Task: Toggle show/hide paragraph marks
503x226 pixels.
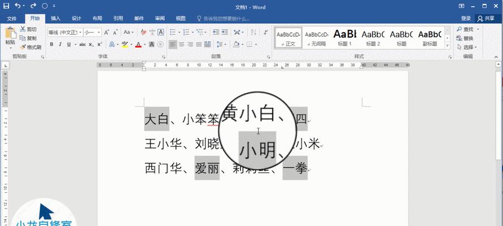Action: click(265, 32)
